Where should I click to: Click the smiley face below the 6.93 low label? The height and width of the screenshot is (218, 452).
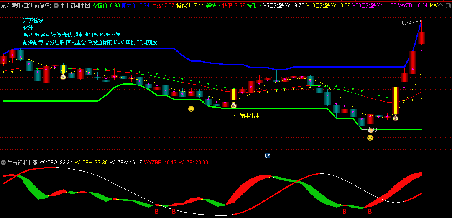click(x=370, y=138)
